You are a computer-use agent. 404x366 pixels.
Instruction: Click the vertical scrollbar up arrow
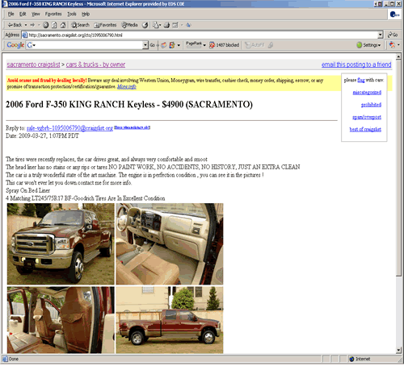tap(398, 56)
